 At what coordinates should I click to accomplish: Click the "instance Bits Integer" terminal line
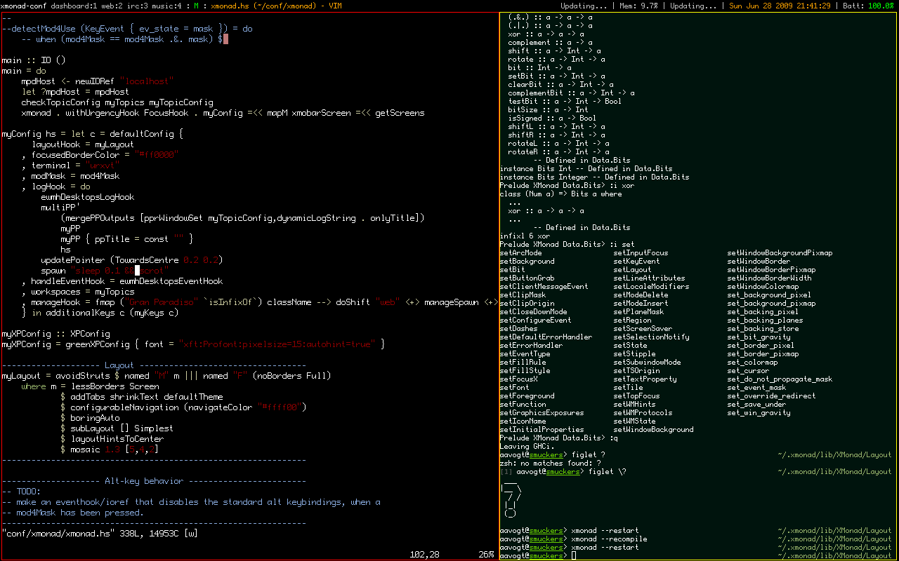click(x=594, y=177)
